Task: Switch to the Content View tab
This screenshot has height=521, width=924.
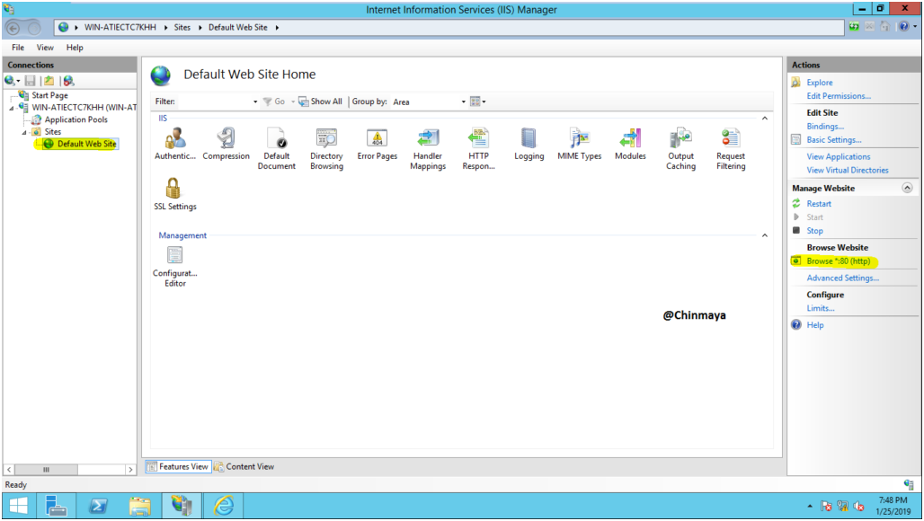Action: pos(244,467)
